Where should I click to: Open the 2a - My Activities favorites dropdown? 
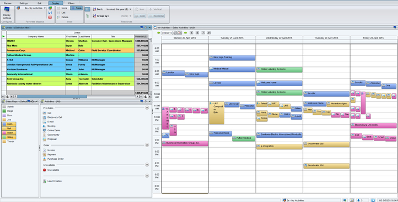pyautogui.click(x=35, y=8)
